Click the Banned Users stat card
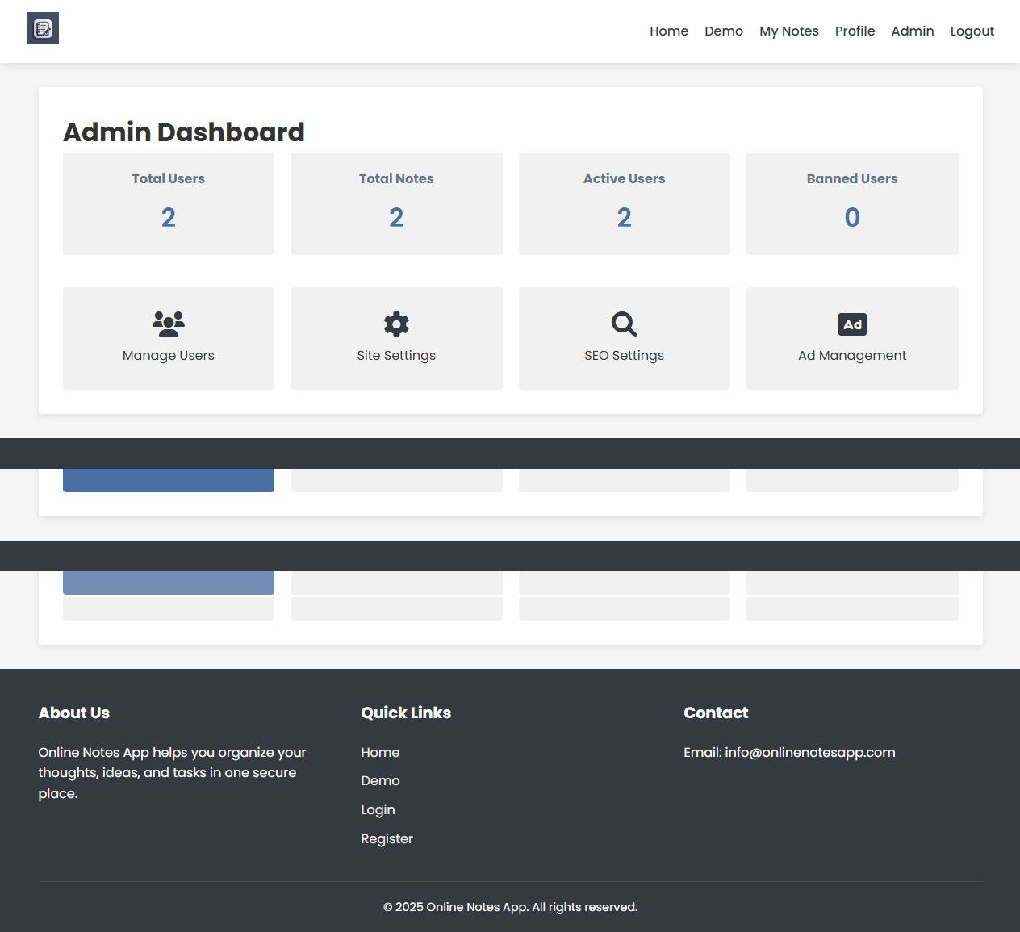 point(852,203)
